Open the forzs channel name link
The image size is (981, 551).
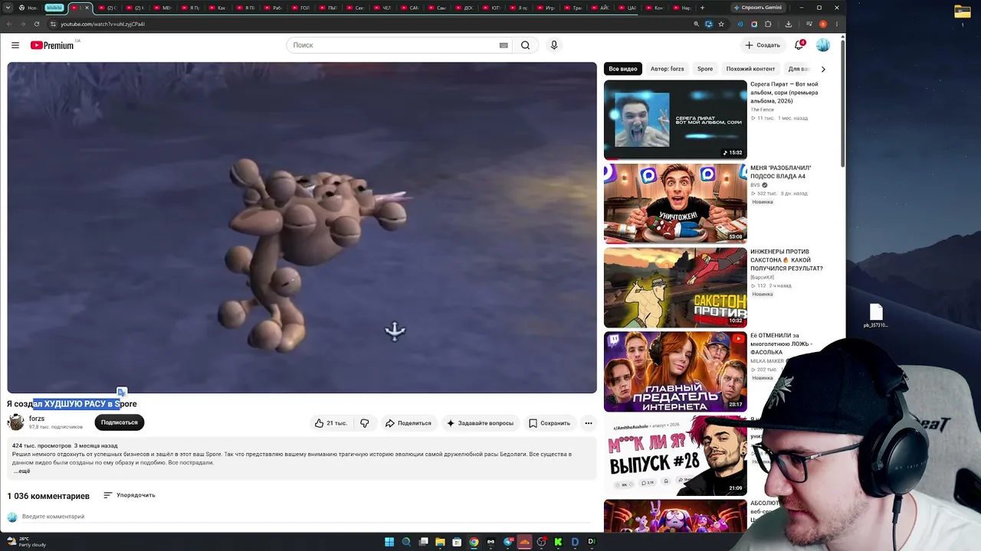pyautogui.click(x=37, y=419)
